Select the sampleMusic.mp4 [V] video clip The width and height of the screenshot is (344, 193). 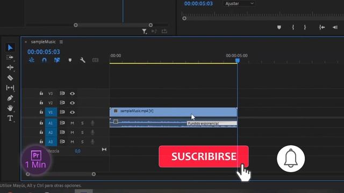click(173, 112)
